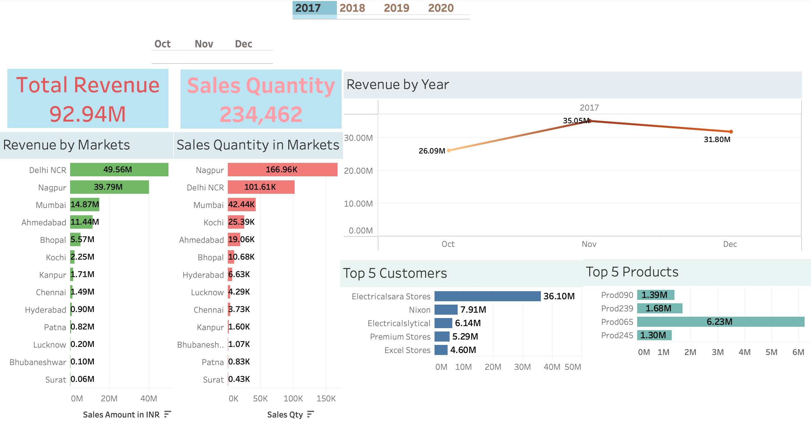The height and width of the screenshot is (446, 811).
Task: Click the Dec 31.80M data point
Action: 731,132
